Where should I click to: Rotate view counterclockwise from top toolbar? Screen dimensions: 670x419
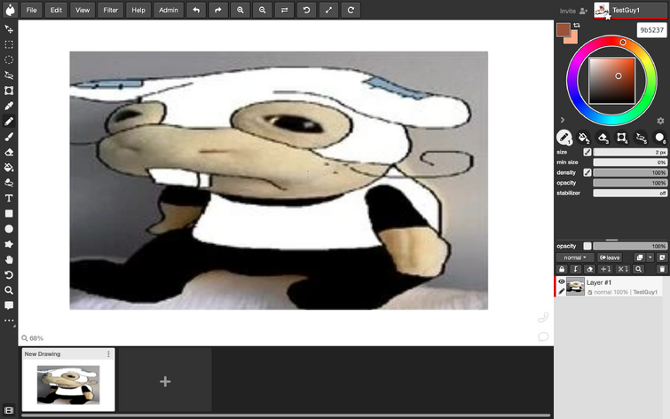306,10
